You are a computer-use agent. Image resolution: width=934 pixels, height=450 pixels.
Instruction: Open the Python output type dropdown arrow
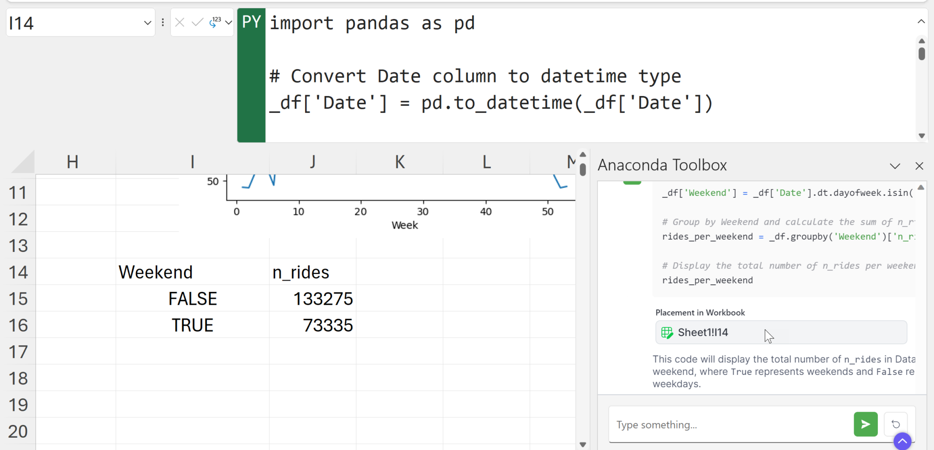[228, 22]
